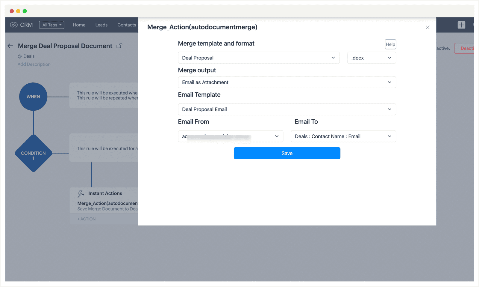Switch to the Leads tab
Image resolution: width=479 pixels, height=287 pixels.
click(101, 25)
